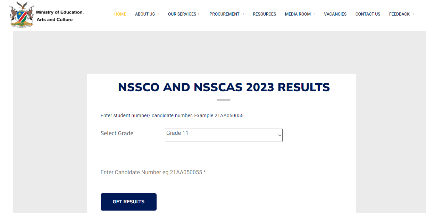
Task: Open the CONTACT US page
Action: [x=368, y=14]
